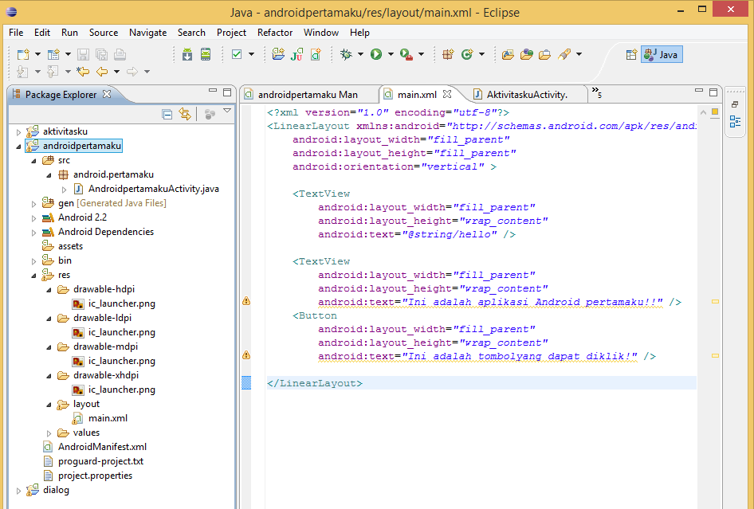Select the assets folder
Screen dimensions: 754x509
pos(70,246)
